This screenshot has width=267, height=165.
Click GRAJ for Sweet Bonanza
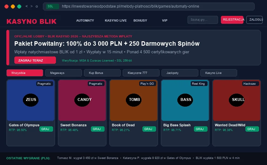pos(98,129)
